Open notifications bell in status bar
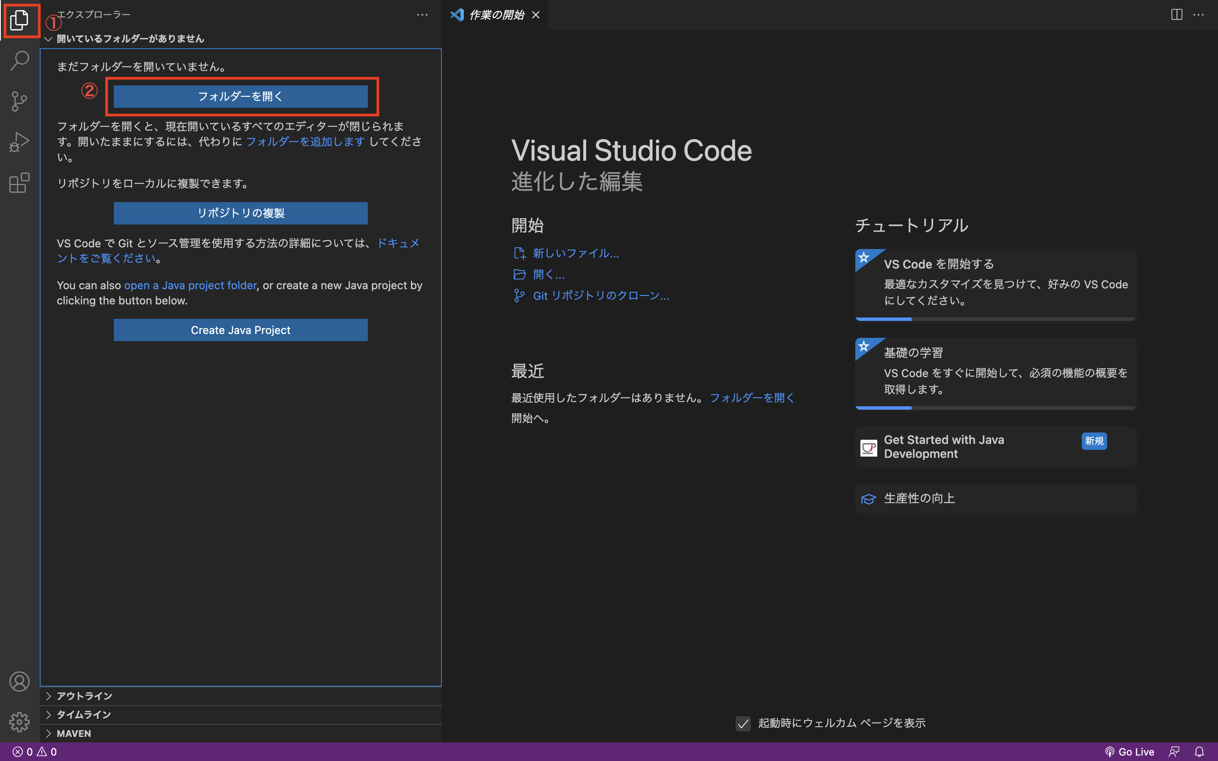Viewport: 1218px width, 761px height. point(1199,751)
